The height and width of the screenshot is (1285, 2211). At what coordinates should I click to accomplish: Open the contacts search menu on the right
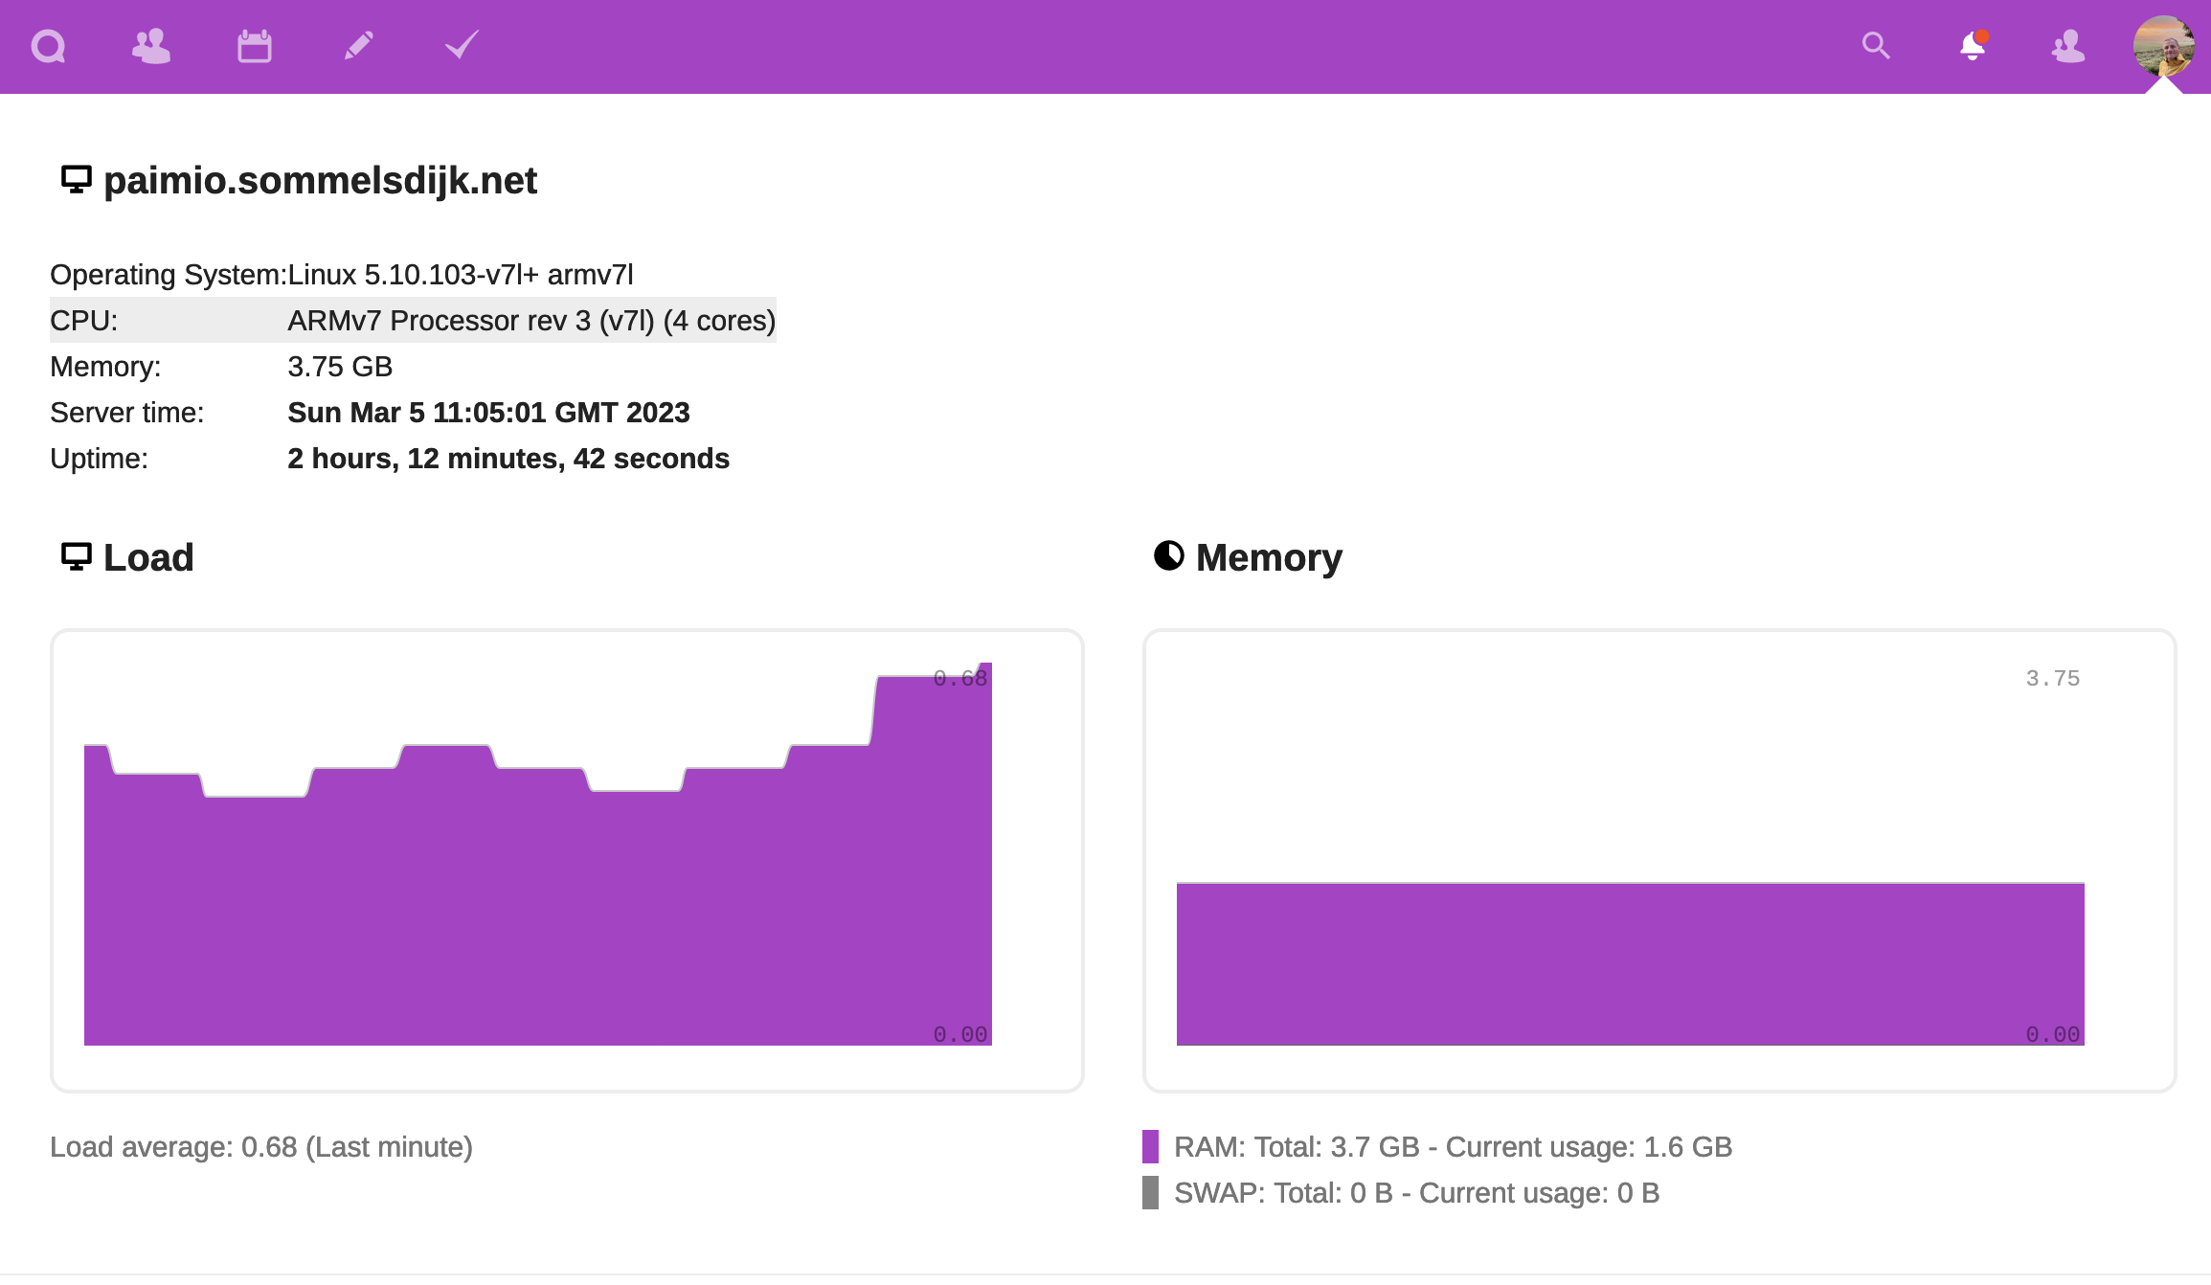pyautogui.click(x=2067, y=46)
